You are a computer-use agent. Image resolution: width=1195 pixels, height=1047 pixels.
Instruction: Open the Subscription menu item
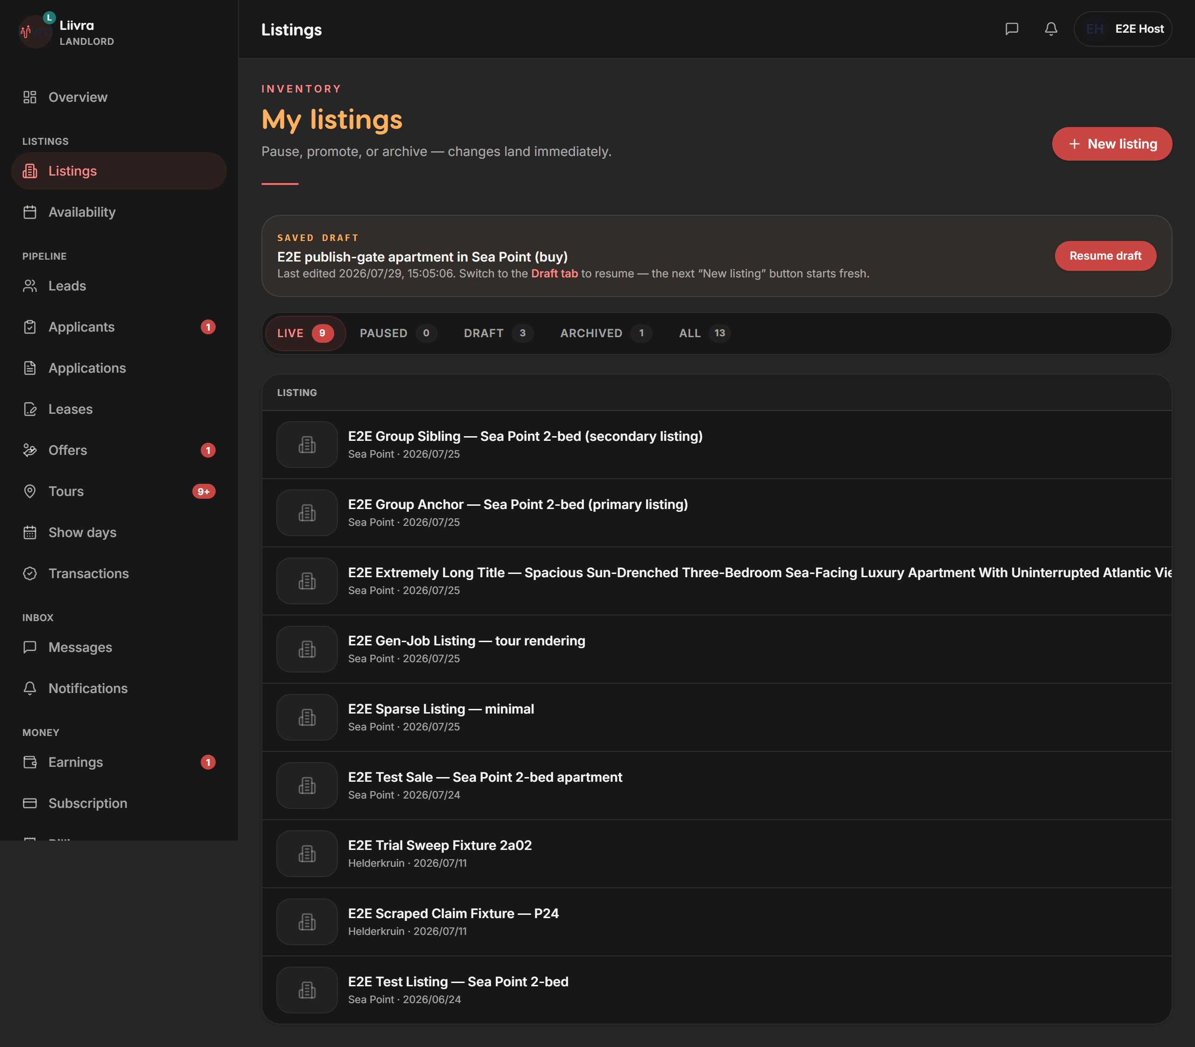[x=119, y=803]
